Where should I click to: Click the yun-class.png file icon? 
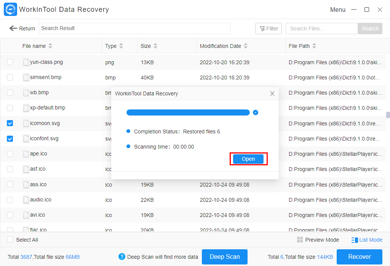(26, 62)
